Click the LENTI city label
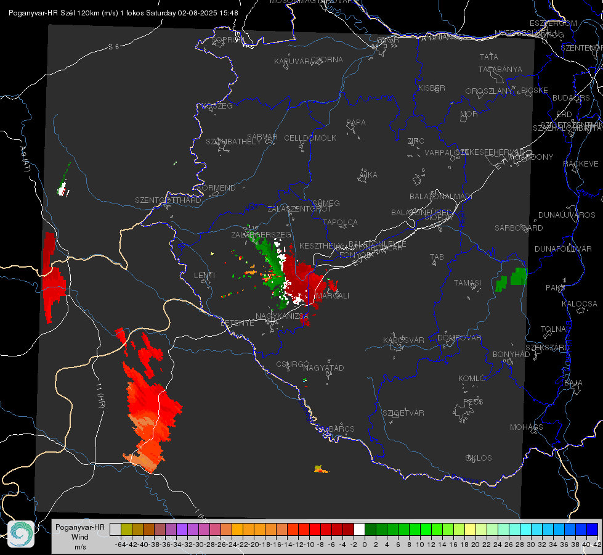The width and height of the screenshot is (603, 555). pos(204,276)
